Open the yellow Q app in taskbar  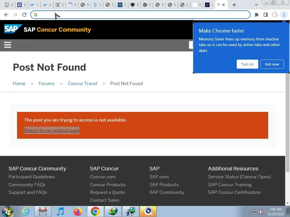click(148, 211)
